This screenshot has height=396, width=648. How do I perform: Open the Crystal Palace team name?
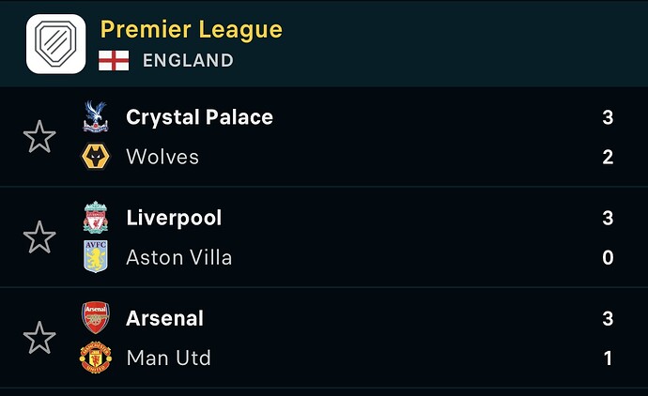click(x=200, y=117)
